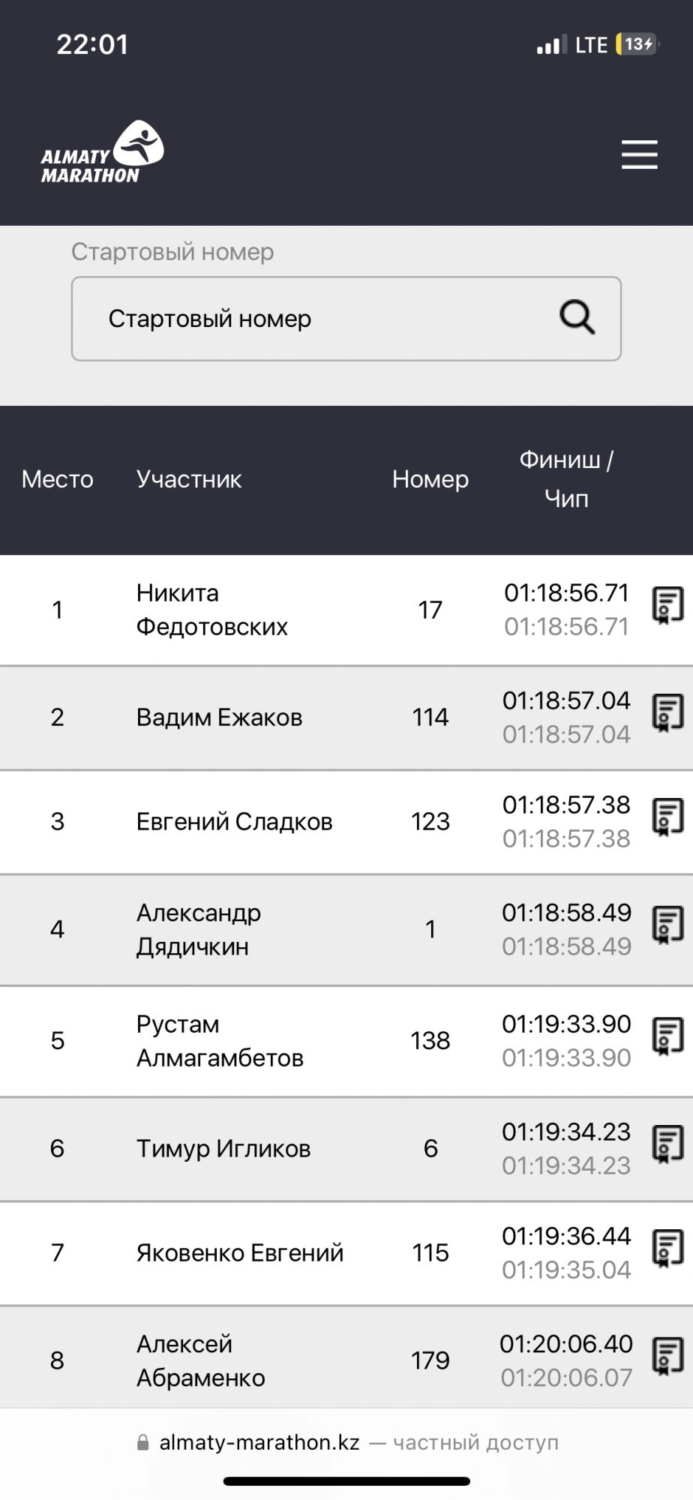View Евгений Сладков's certificate icon
This screenshot has height=1500, width=693.
click(667, 817)
